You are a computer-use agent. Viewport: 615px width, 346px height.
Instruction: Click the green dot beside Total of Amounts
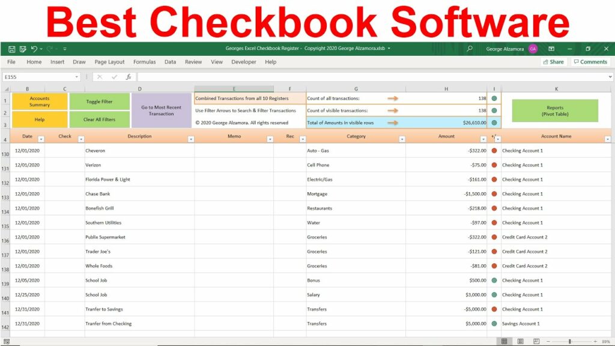[x=494, y=123]
